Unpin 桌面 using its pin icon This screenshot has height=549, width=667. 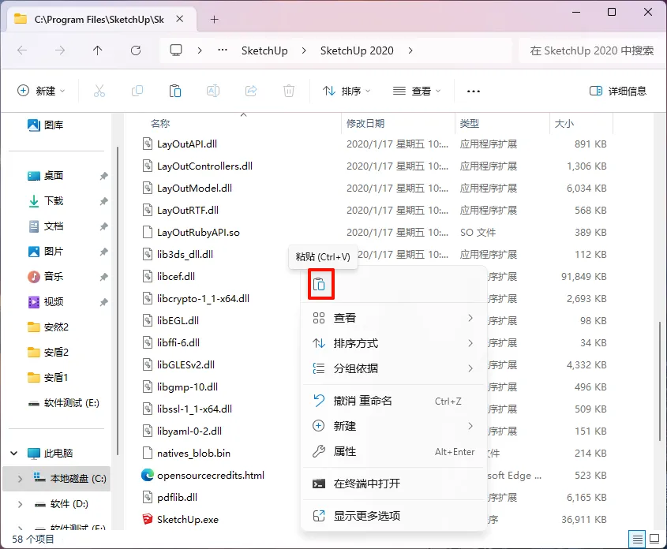(103, 176)
